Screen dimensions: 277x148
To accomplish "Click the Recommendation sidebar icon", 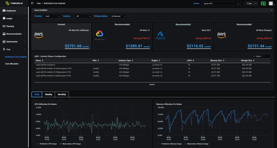I will click(x=4, y=34).
